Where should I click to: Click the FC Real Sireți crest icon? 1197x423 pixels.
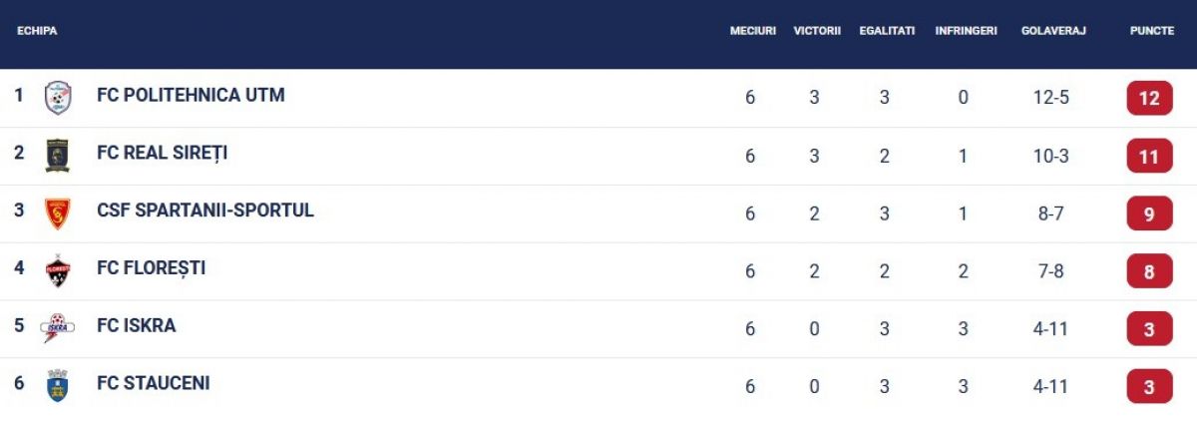[58, 156]
